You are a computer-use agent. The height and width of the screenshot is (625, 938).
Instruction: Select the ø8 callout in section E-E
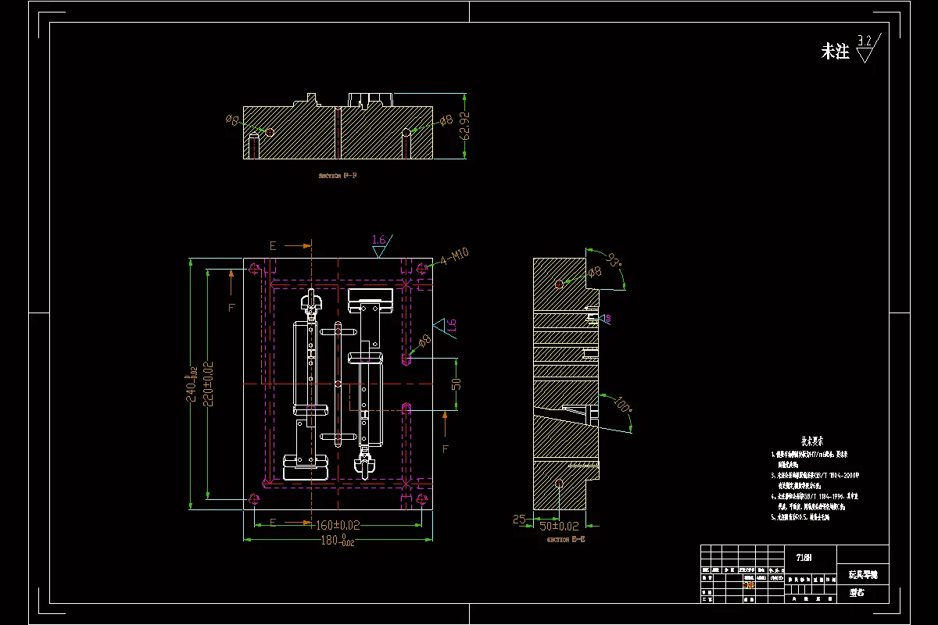point(595,270)
